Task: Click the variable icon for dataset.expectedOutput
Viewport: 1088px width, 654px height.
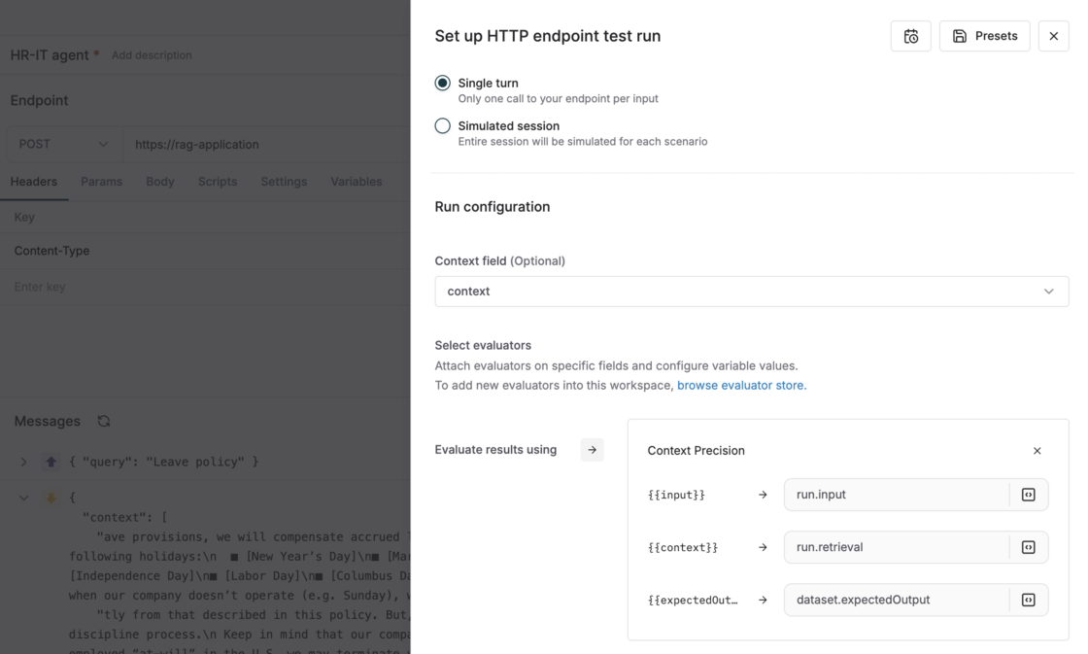Action: pyautogui.click(x=1028, y=600)
